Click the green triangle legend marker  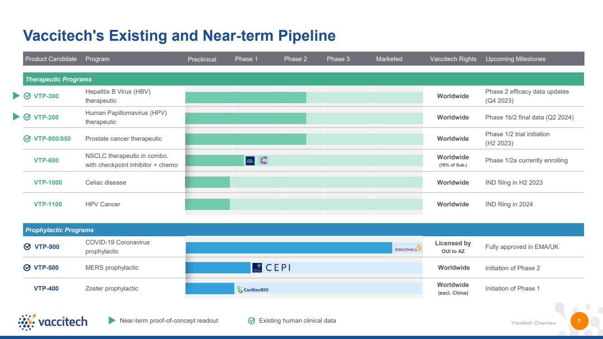click(112, 320)
